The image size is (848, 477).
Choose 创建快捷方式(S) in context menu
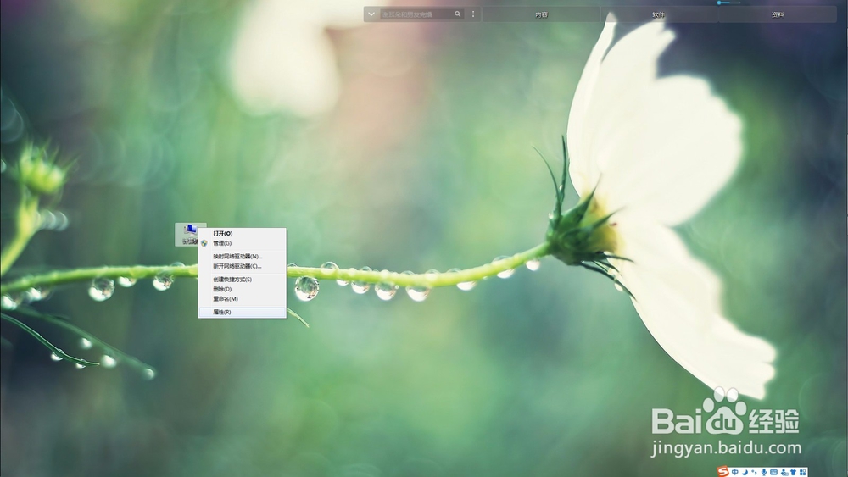pos(243,280)
